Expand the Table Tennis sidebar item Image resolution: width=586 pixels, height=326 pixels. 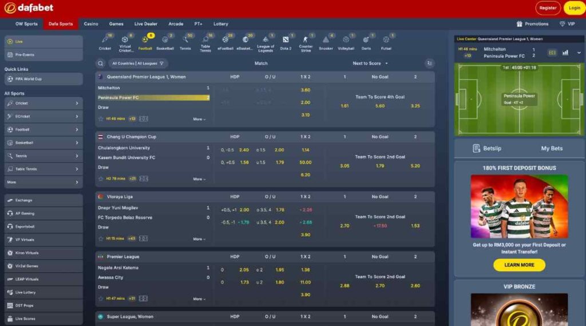[x=43, y=169]
